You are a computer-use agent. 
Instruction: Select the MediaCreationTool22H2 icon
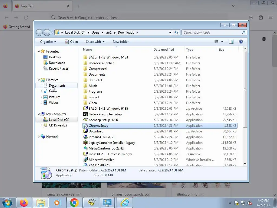point(85,148)
